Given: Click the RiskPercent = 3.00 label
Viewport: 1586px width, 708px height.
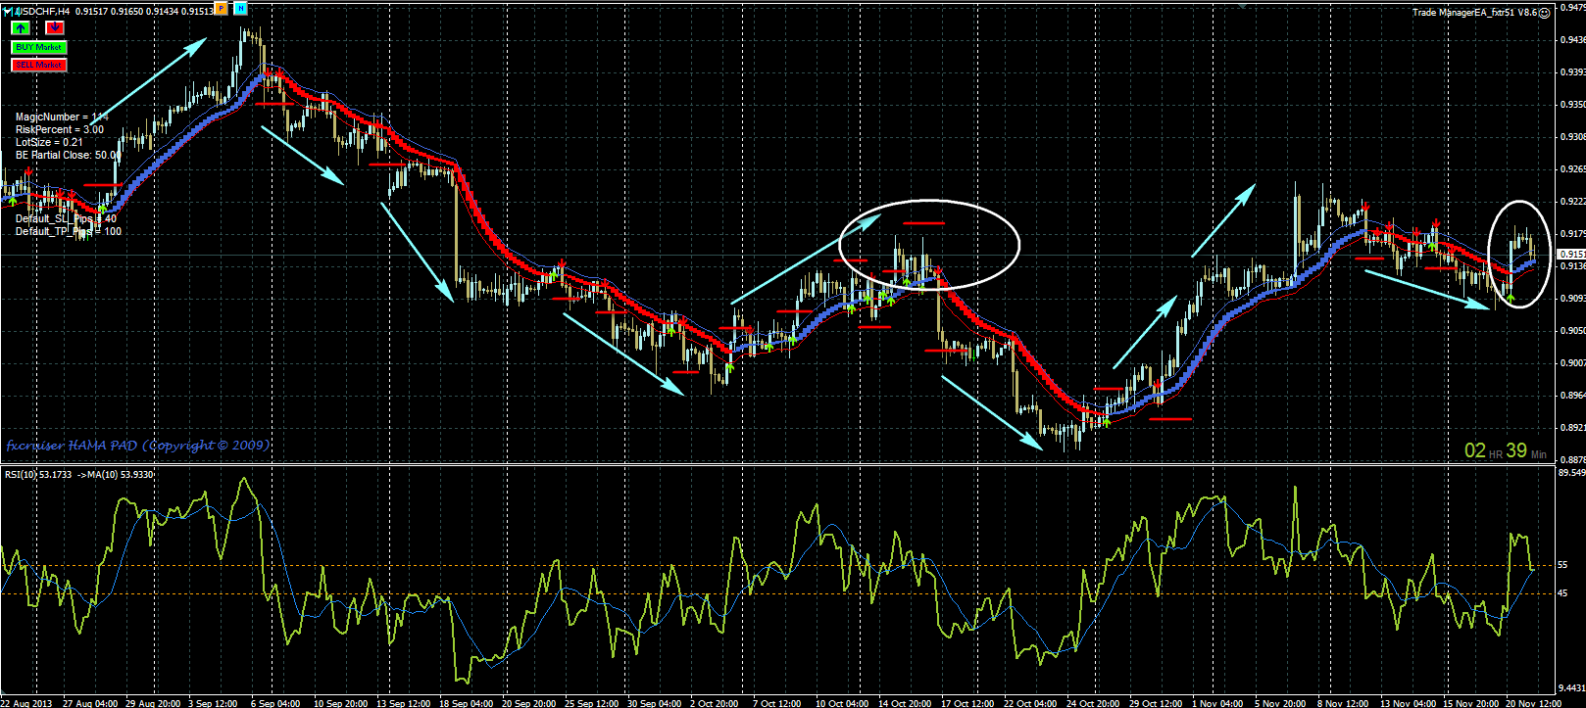Looking at the screenshot, I should (60, 129).
